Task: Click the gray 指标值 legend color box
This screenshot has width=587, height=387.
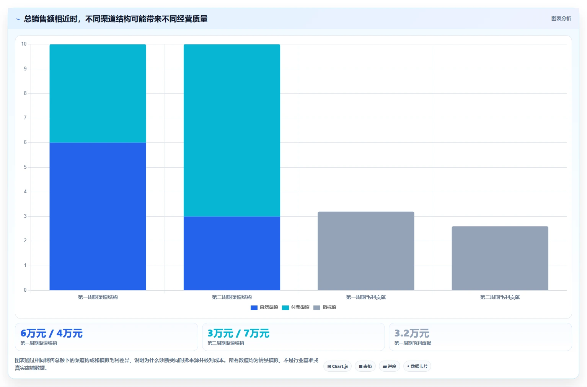Action: 317,308
